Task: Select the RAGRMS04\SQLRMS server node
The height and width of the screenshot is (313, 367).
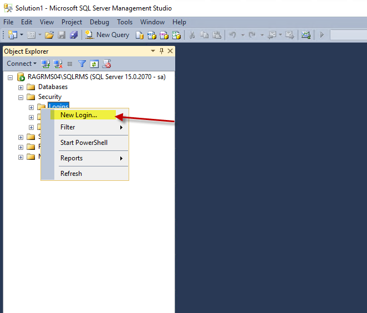Action: (96, 77)
